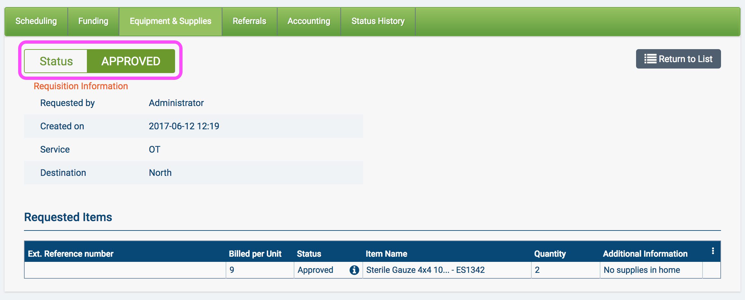Select the Sterile Gauze 4x4 item cell
745x300 pixels.
[425, 270]
